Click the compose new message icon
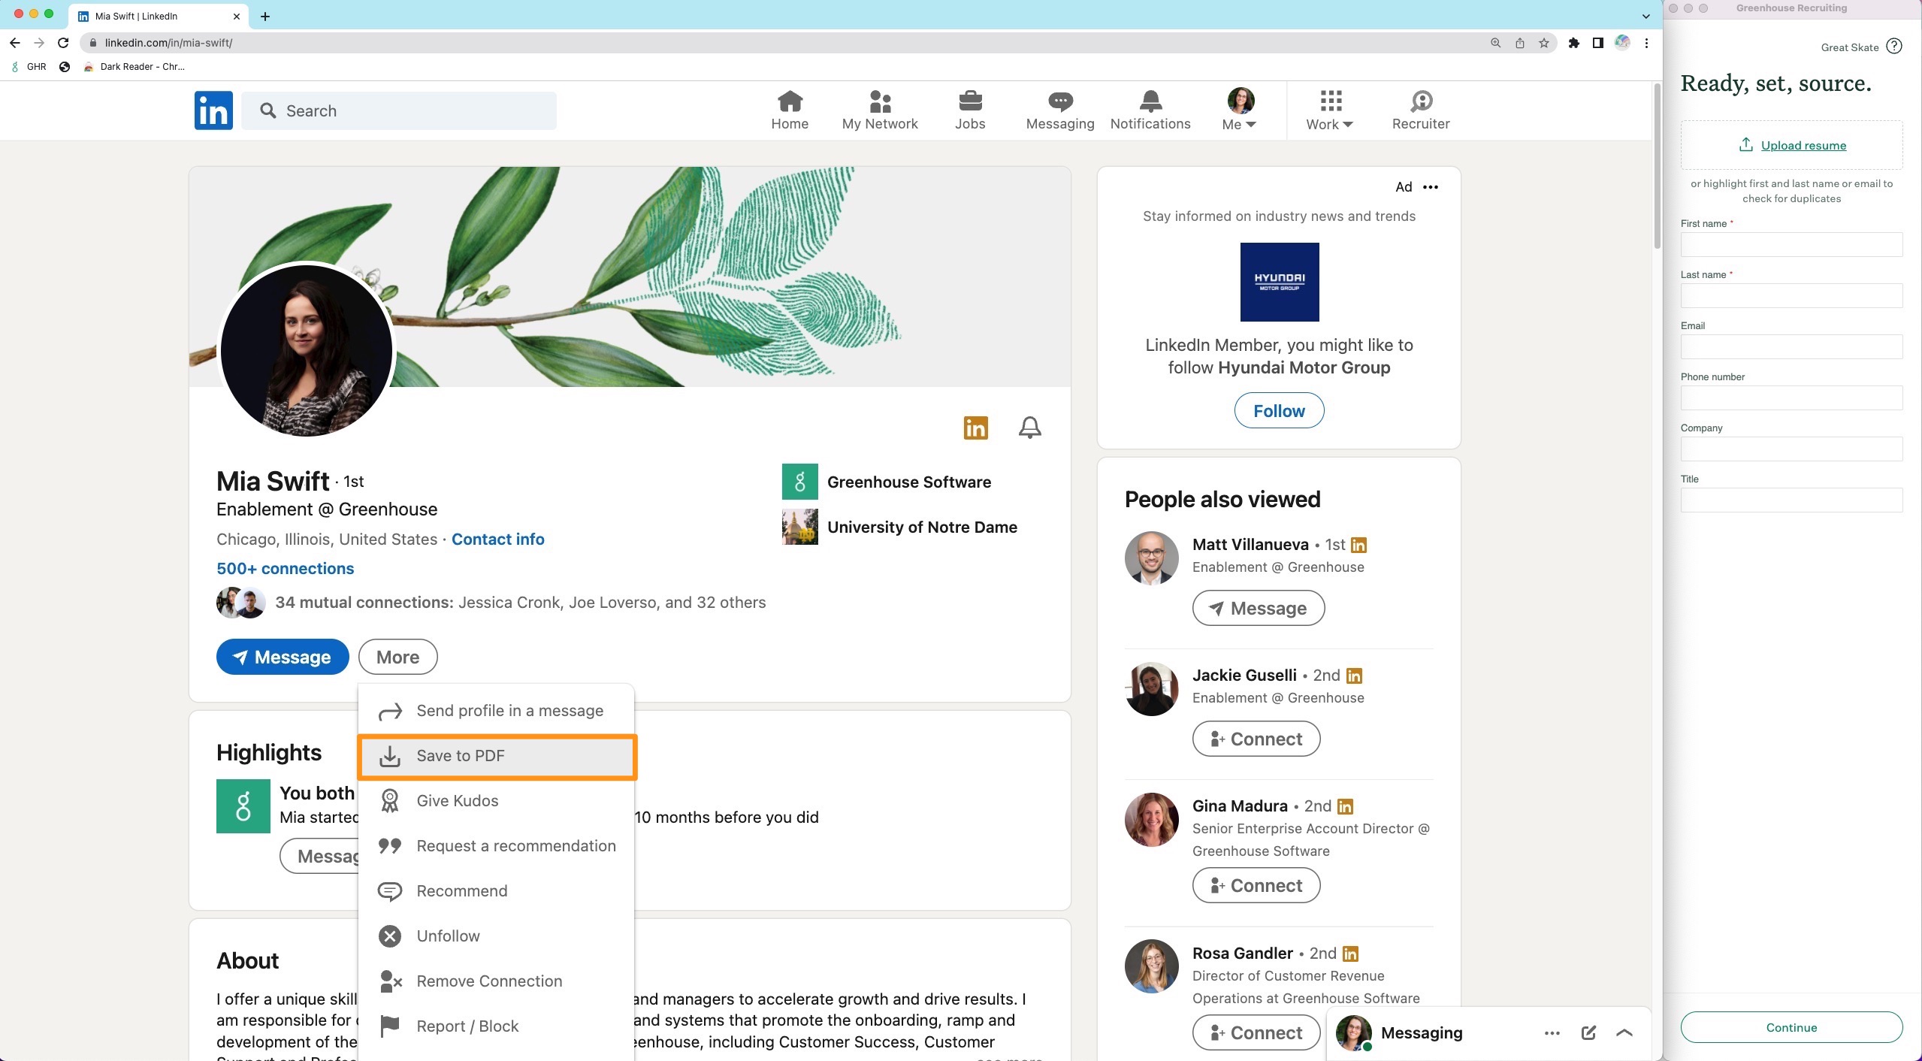Viewport: 1922px width, 1061px height. (x=1588, y=1032)
